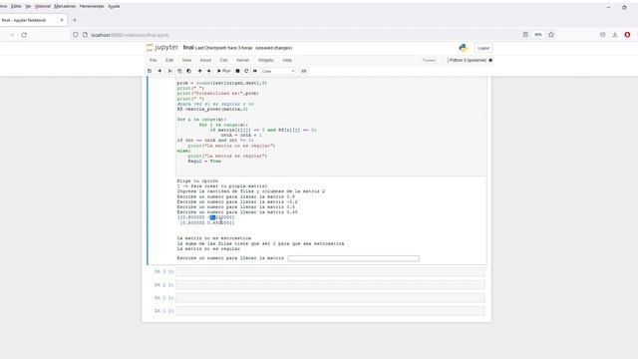Open Firefox Ayuda menu
Viewport: 638px width, 359px height.
coord(114,6)
